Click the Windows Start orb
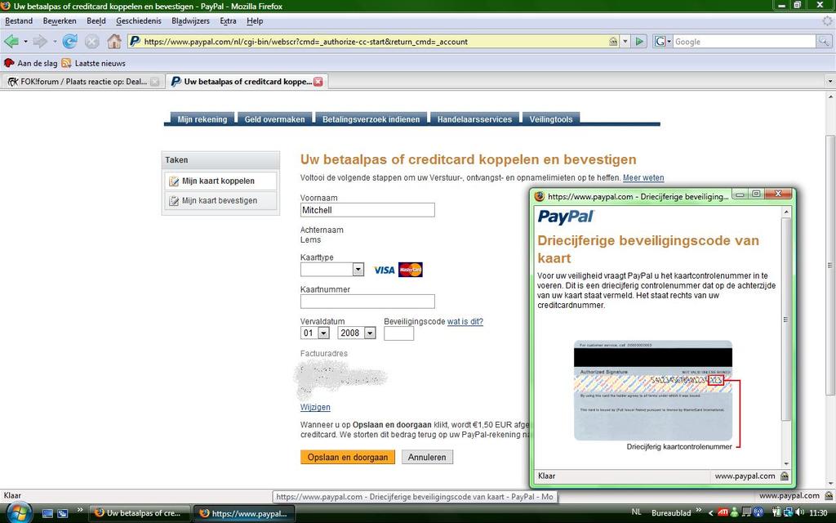 (16, 512)
